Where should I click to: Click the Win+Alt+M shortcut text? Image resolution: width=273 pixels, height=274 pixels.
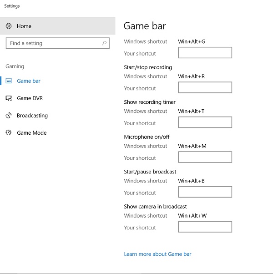192,146
